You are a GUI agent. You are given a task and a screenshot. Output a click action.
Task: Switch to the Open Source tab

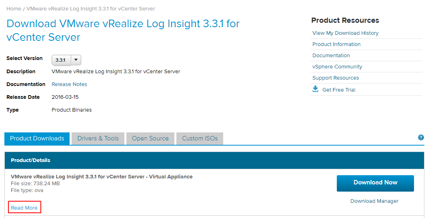pyautogui.click(x=150, y=138)
